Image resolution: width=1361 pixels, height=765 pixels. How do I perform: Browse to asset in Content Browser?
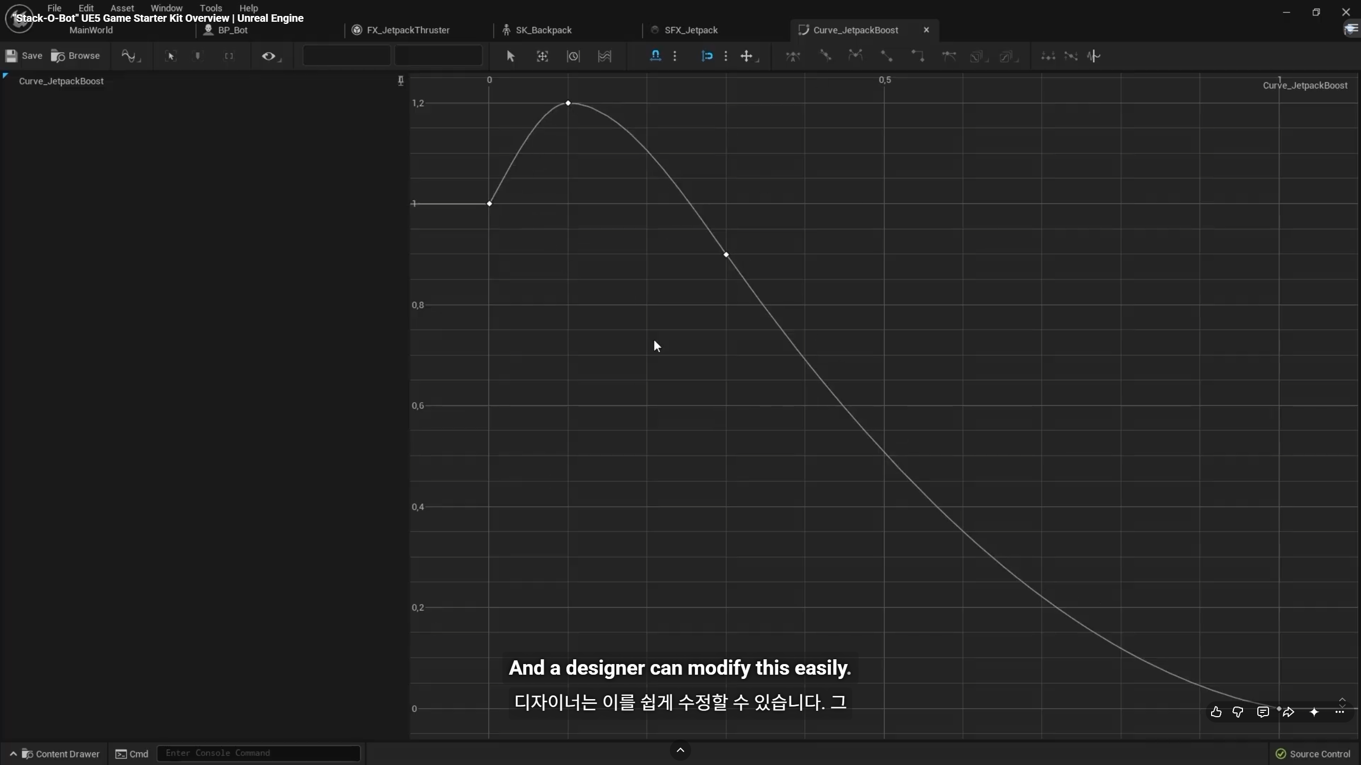coord(75,56)
